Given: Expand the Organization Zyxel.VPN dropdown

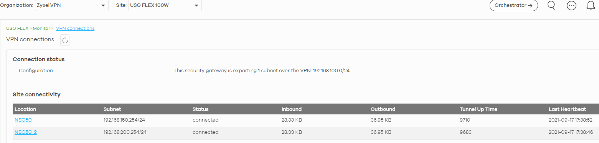Looking at the screenshot, I should click(x=71, y=5).
